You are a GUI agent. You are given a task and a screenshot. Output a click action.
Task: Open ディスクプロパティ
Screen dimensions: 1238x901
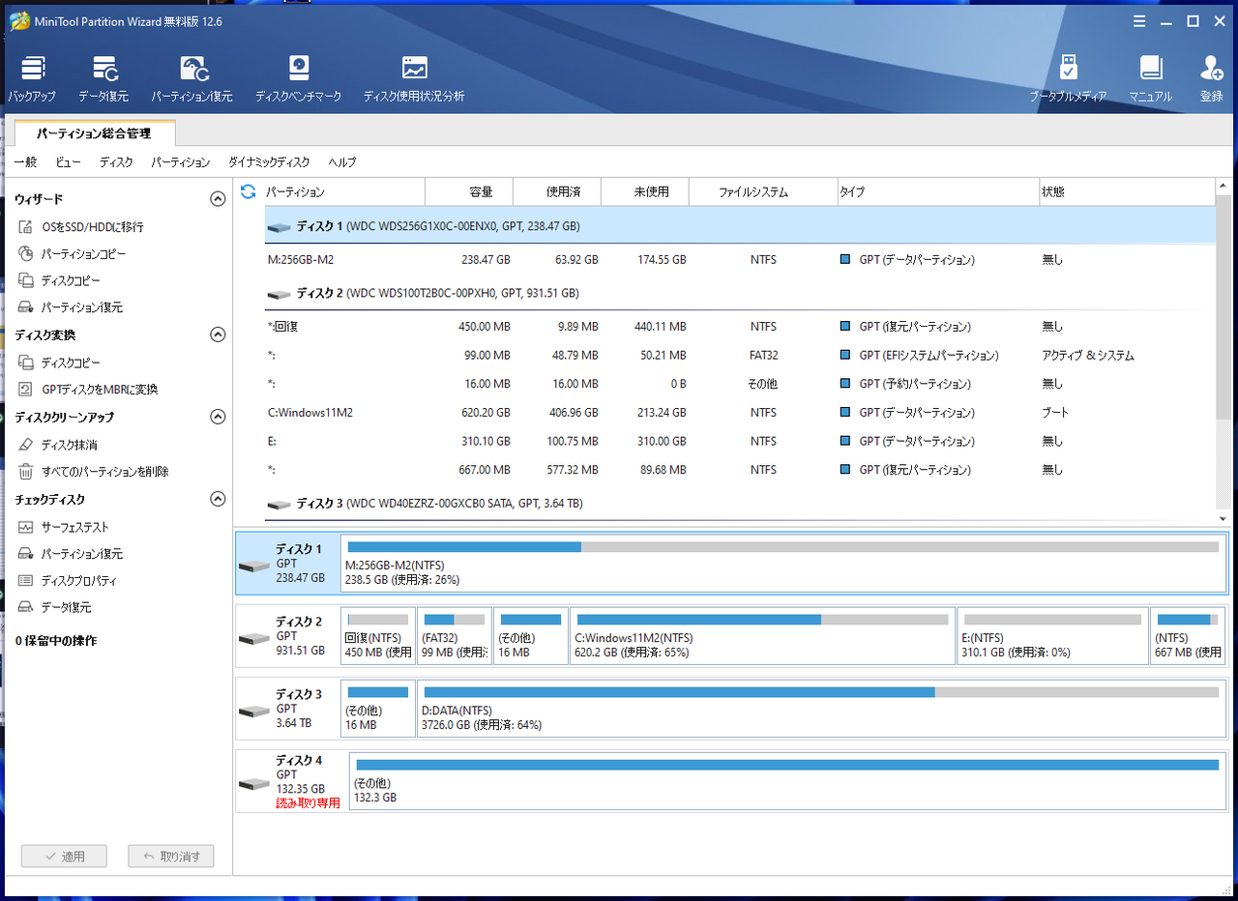68,581
